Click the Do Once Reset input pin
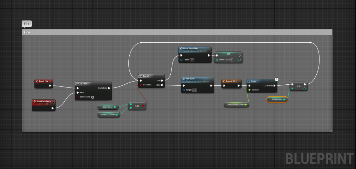 coord(78,93)
